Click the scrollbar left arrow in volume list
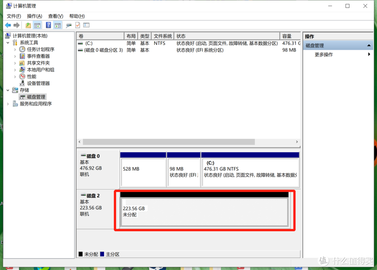 point(80,142)
